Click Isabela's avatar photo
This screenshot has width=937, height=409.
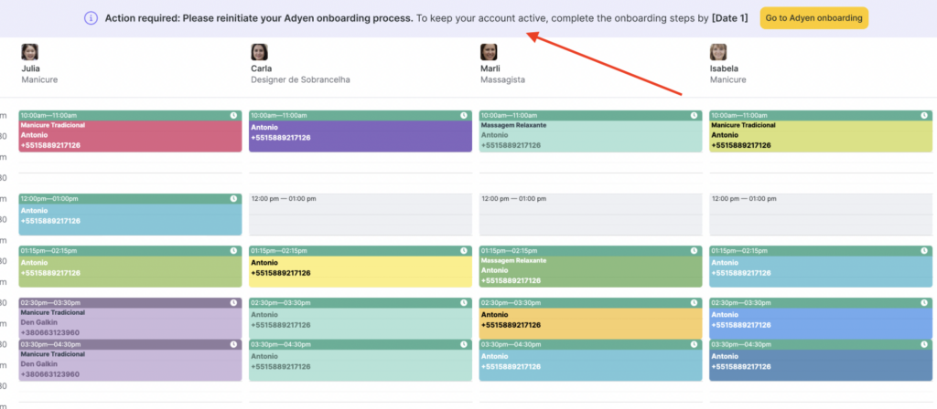tap(718, 52)
